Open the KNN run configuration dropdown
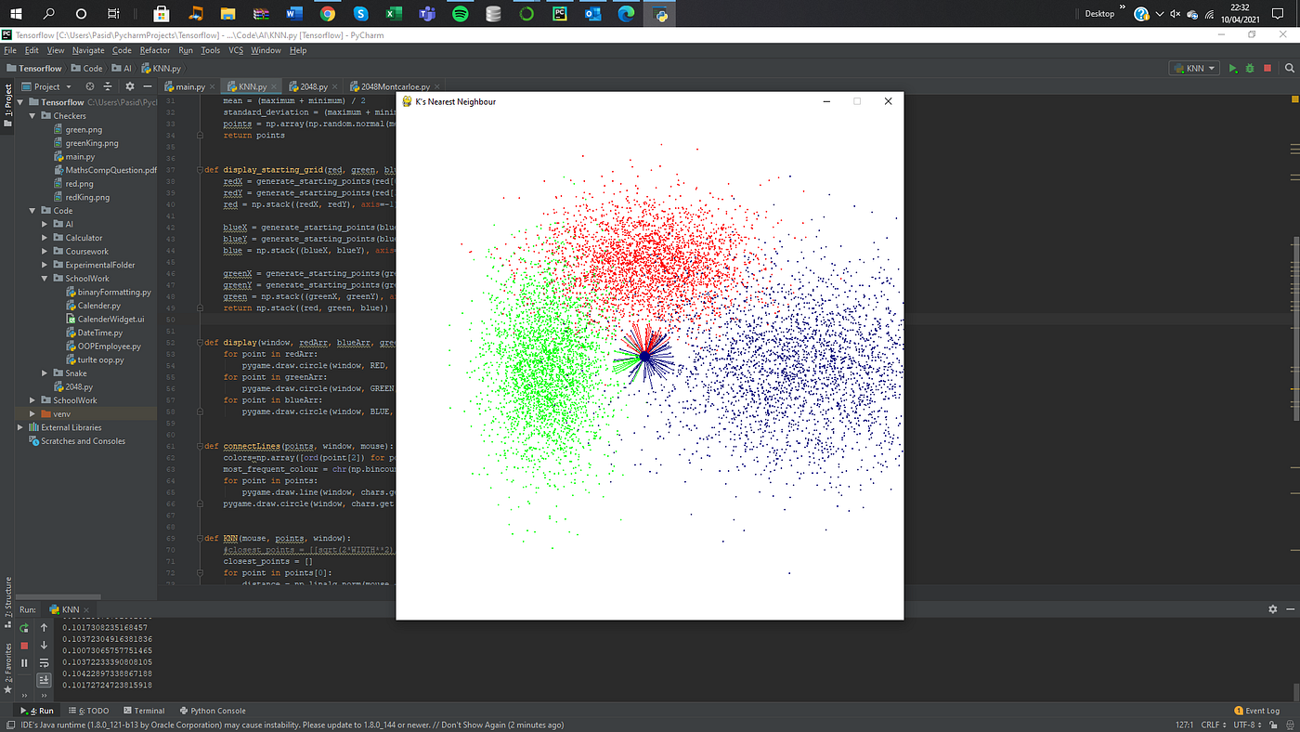1300x732 pixels. 1194,68
